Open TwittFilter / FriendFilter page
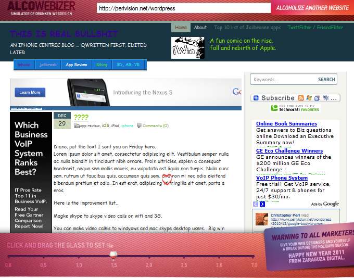Screen dimensions: 354x278 point(315,28)
